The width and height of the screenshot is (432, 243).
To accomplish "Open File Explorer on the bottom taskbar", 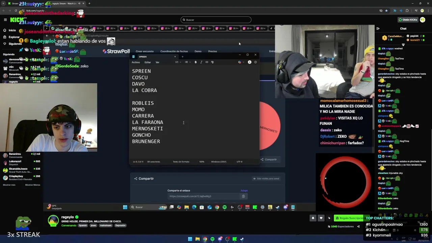I will 197,239.
